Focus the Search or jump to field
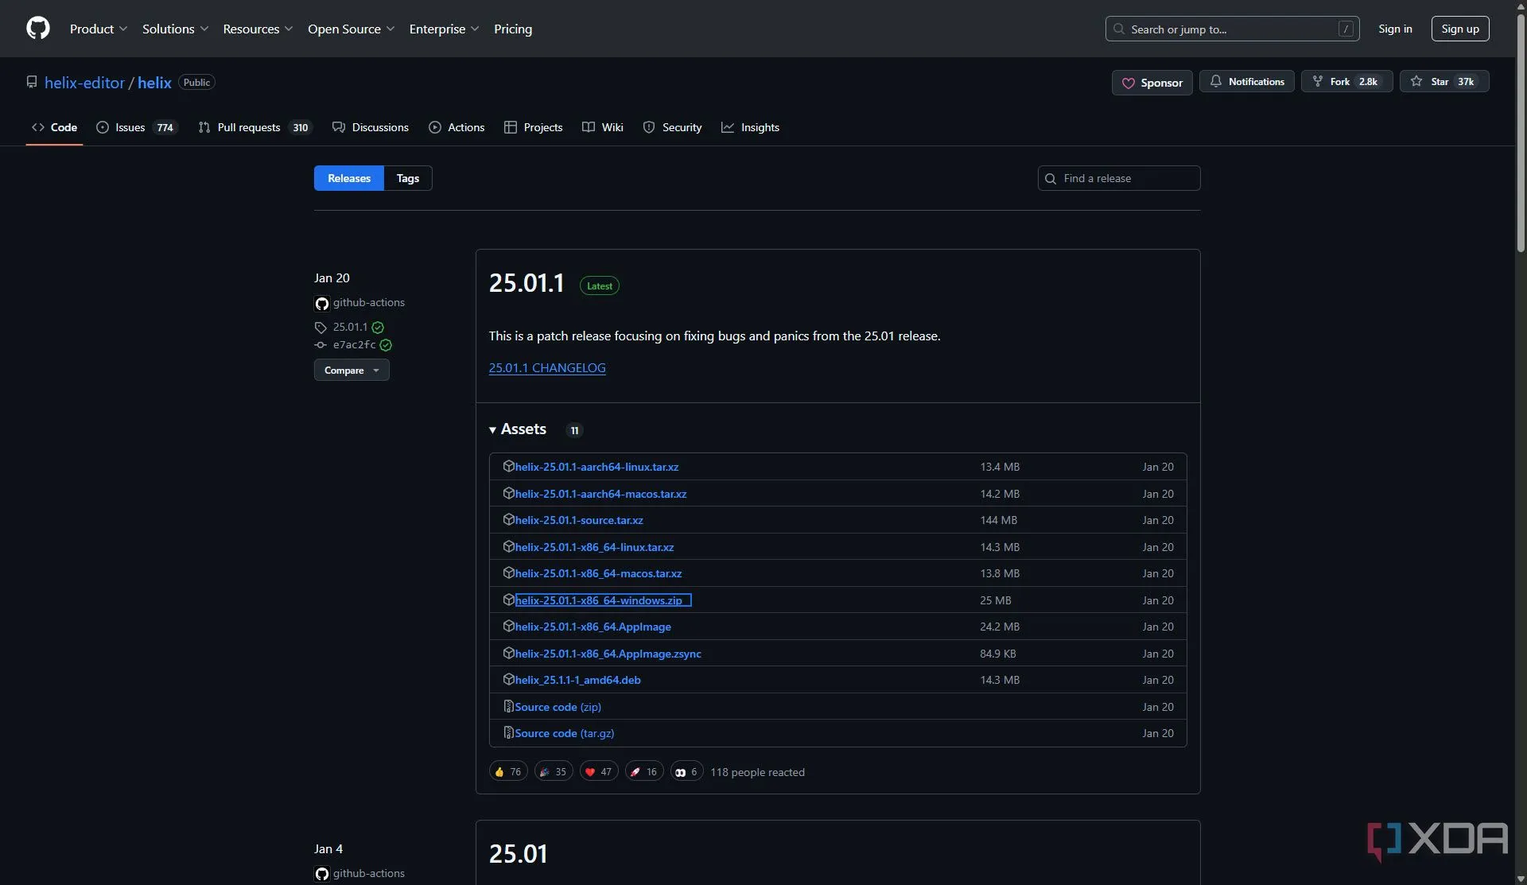Viewport: 1527px width, 885px height. click(1232, 29)
